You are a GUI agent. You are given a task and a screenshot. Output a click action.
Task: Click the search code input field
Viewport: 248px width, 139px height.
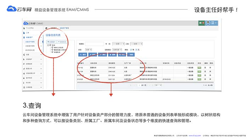coord(95,44)
